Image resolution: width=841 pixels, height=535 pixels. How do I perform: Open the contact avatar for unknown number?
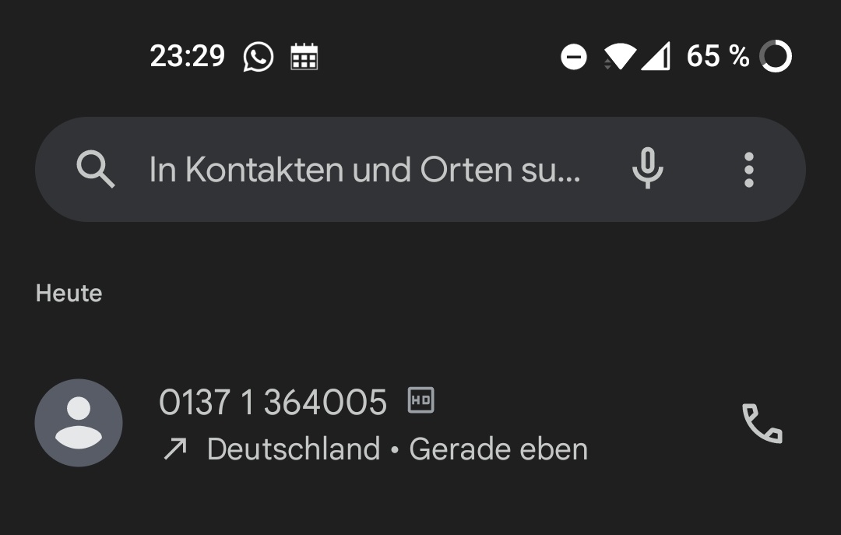(x=79, y=423)
